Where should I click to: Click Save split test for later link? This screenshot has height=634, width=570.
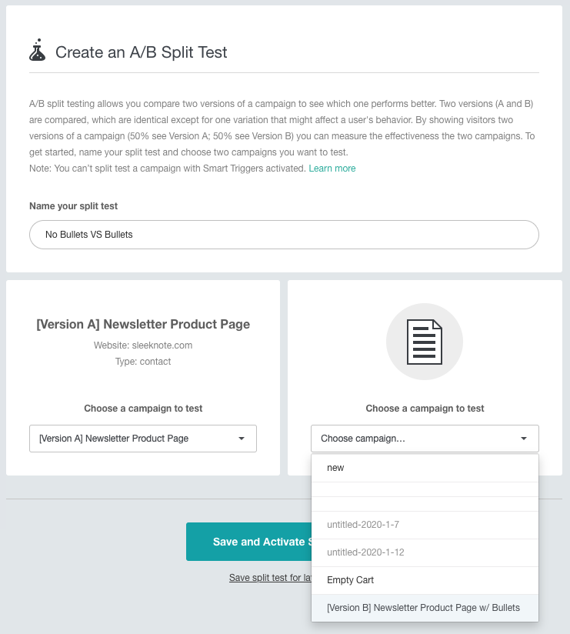click(270, 578)
